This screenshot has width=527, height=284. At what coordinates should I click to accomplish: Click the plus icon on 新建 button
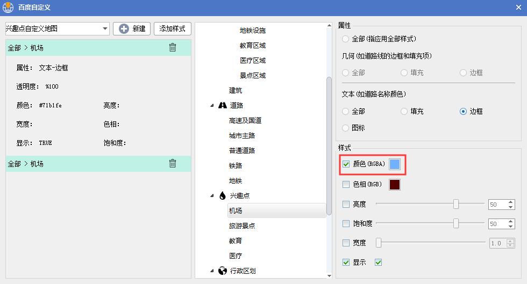[x=124, y=29]
